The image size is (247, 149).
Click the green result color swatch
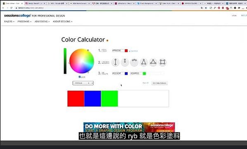pyautogui.click(x=144, y=73)
